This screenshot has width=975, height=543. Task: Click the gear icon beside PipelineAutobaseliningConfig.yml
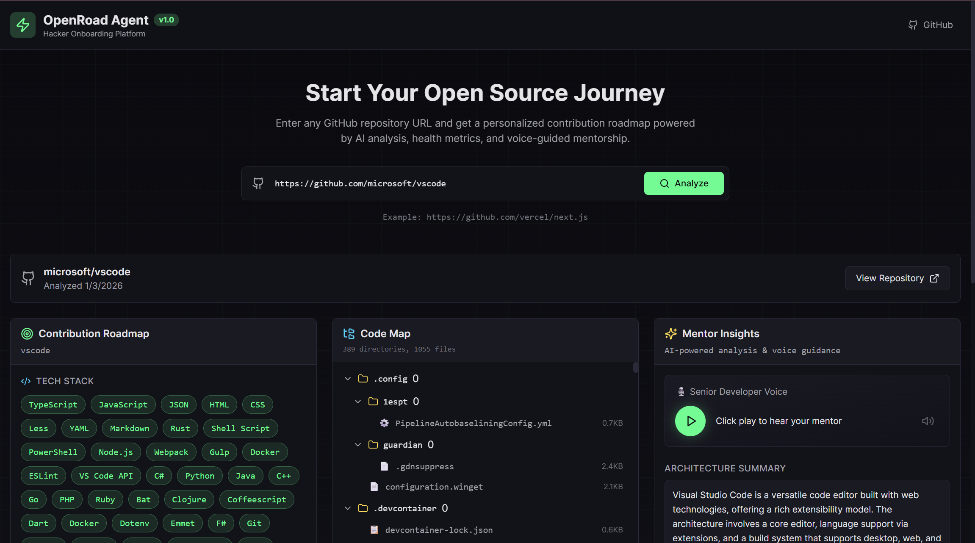384,423
